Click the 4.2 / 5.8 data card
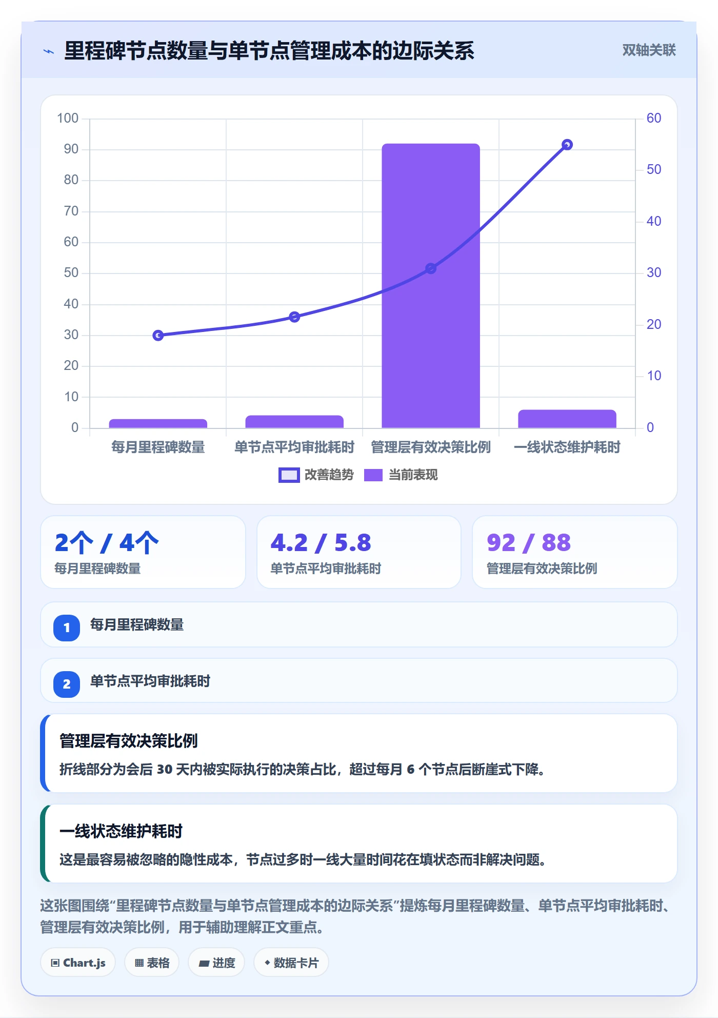The width and height of the screenshot is (718, 1018). (359, 552)
